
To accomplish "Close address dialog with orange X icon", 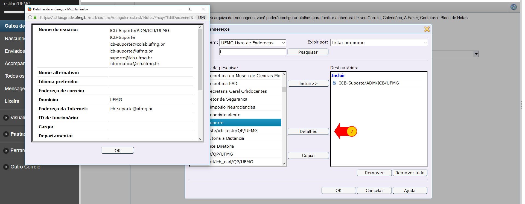I will click(427, 29).
